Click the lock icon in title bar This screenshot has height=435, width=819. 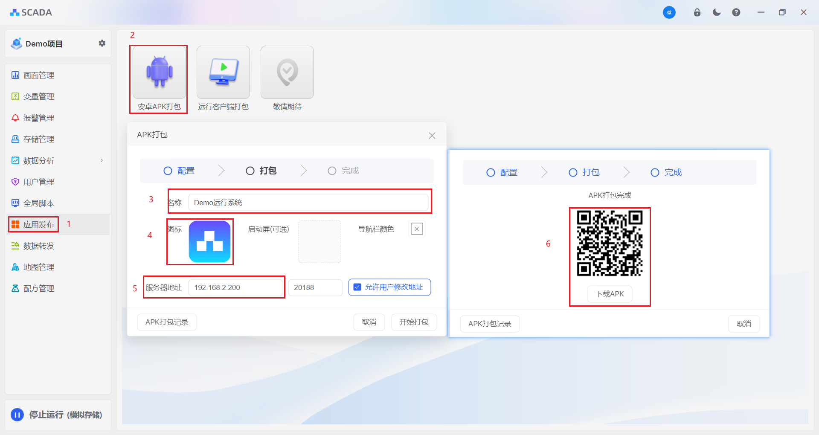click(697, 12)
